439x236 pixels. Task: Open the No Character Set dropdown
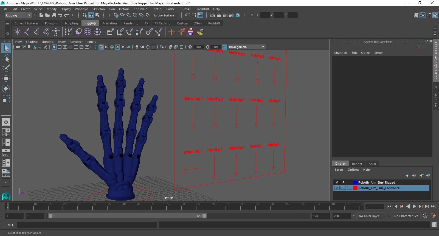tap(406, 216)
